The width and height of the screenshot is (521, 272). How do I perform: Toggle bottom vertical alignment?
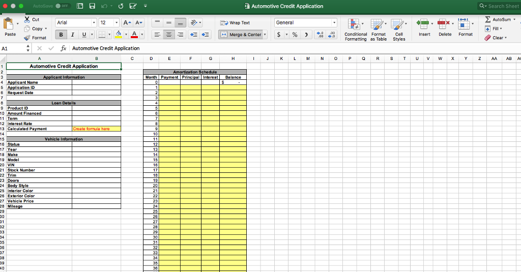[180, 22]
